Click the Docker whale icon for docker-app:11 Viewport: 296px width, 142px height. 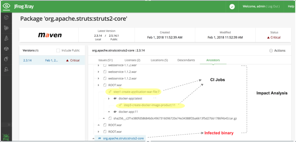pos(115,112)
